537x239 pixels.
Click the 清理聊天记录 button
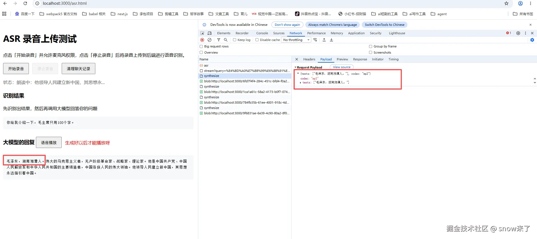[79, 69]
